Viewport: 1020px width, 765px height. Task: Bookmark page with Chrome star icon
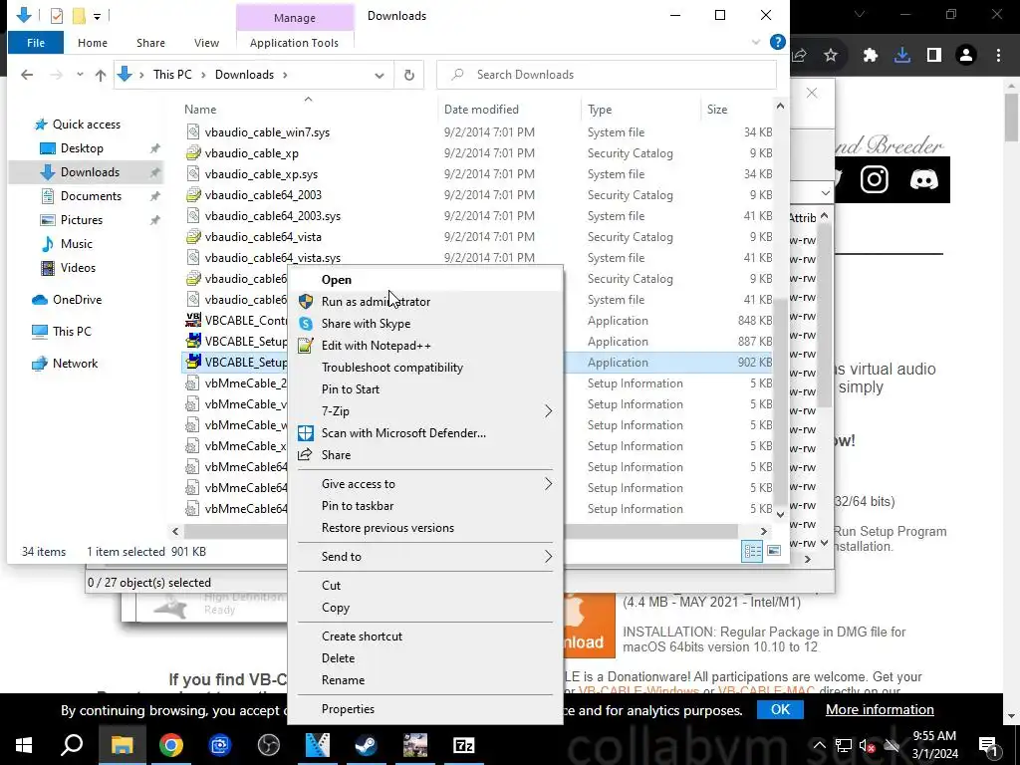point(831,56)
